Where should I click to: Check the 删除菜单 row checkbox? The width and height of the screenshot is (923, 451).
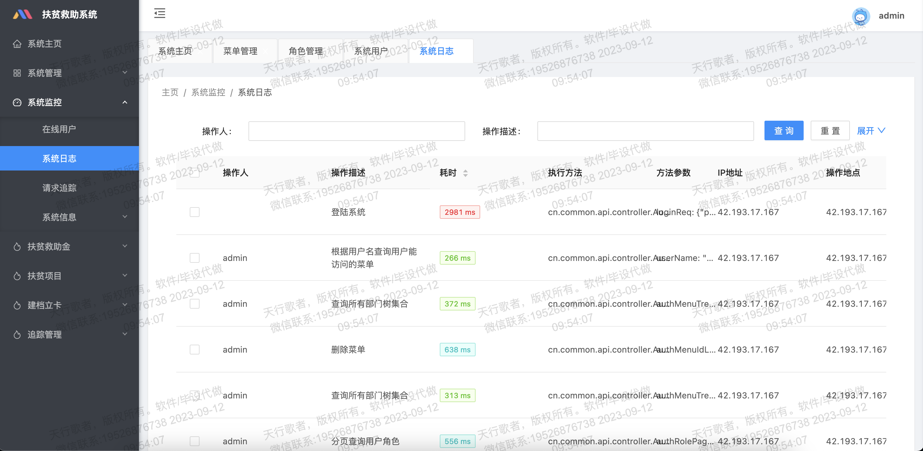pos(195,350)
